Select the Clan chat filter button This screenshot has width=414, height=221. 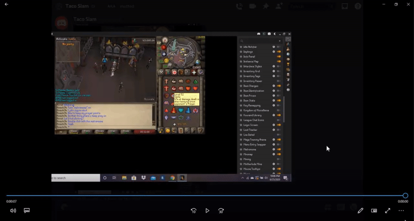point(113,132)
